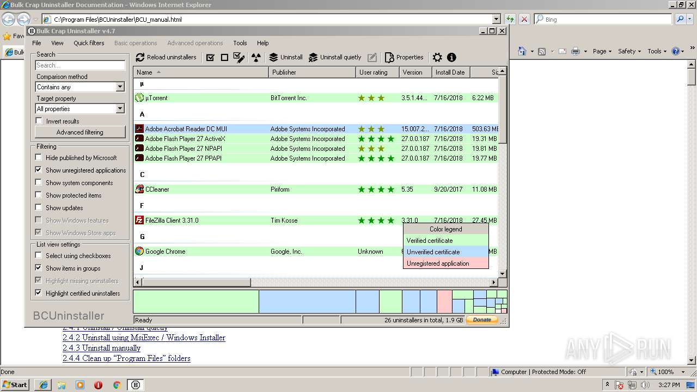Viewport: 697px width, 392px height.
Task: Open IE zoom level dropdown arrow
Action: click(x=683, y=372)
